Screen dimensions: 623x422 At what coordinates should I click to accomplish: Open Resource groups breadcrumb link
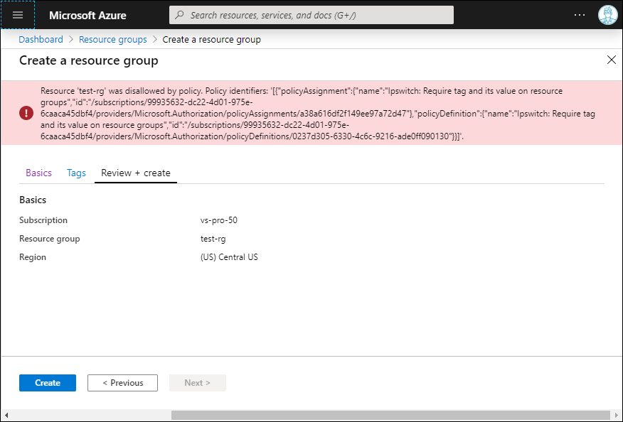pyautogui.click(x=113, y=39)
